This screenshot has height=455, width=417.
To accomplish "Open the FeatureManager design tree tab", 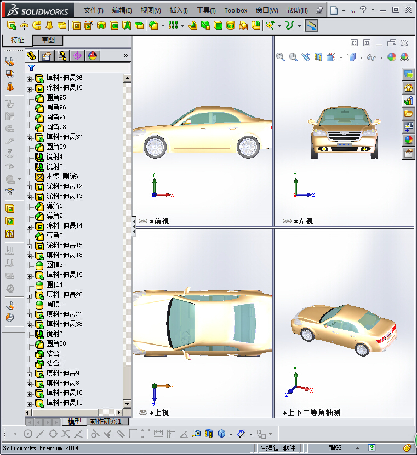I will click(31, 56).
